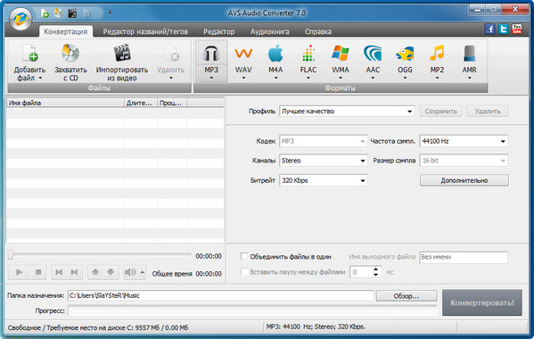
Task: Click the Удалить profile button
Action: [x=488, y=112]
